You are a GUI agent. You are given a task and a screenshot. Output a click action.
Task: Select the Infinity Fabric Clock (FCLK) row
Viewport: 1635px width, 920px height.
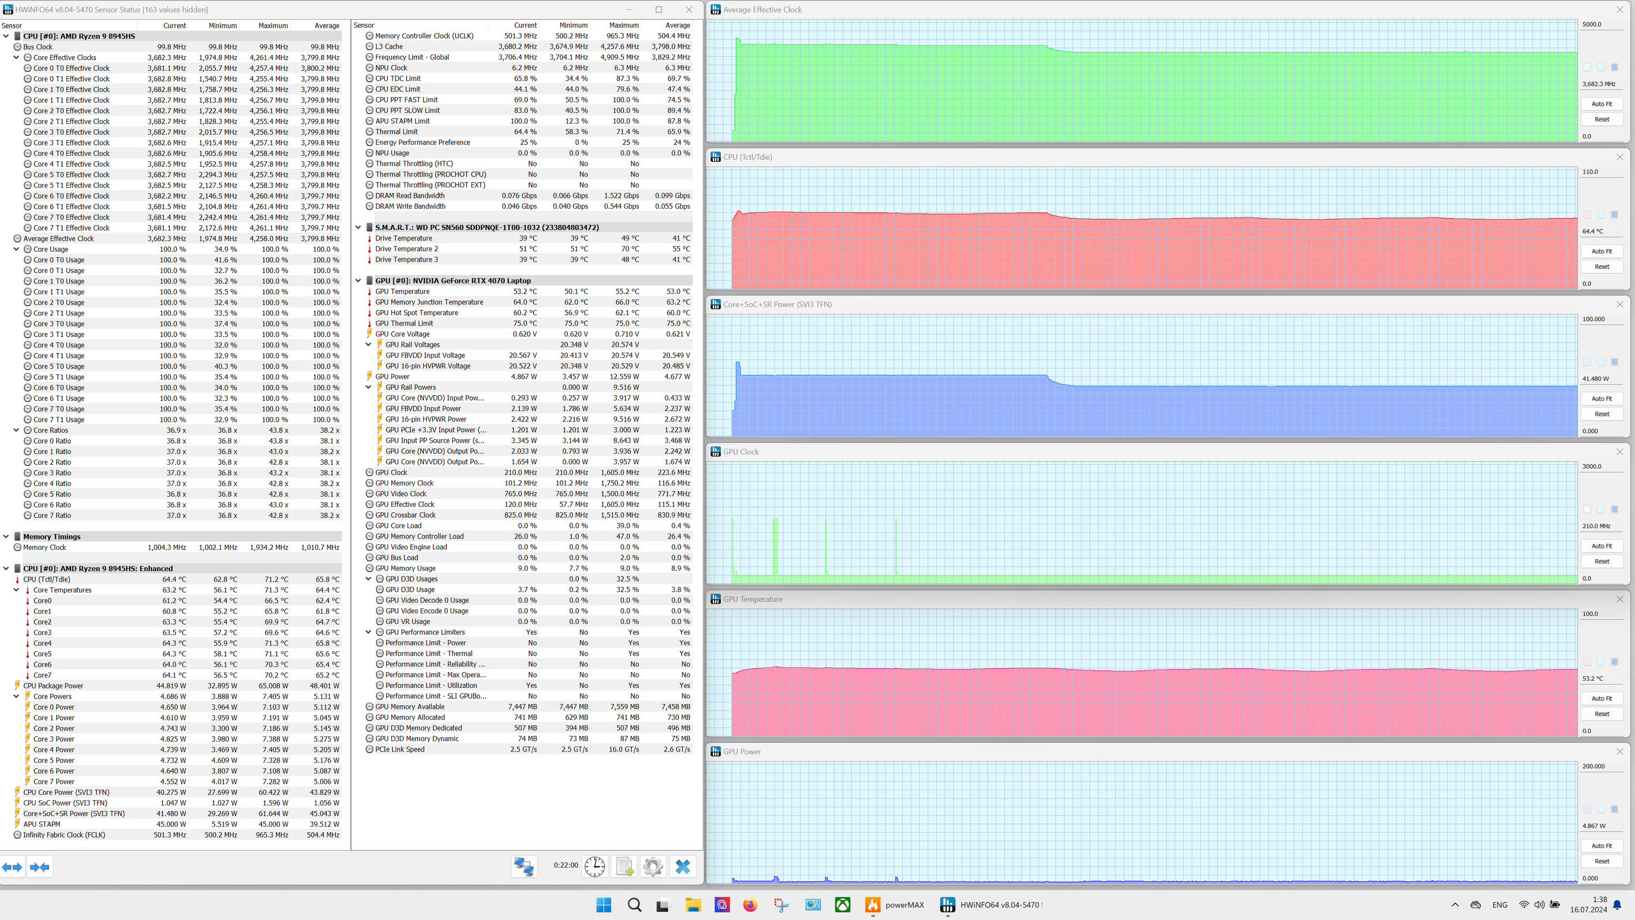[171, 835]
